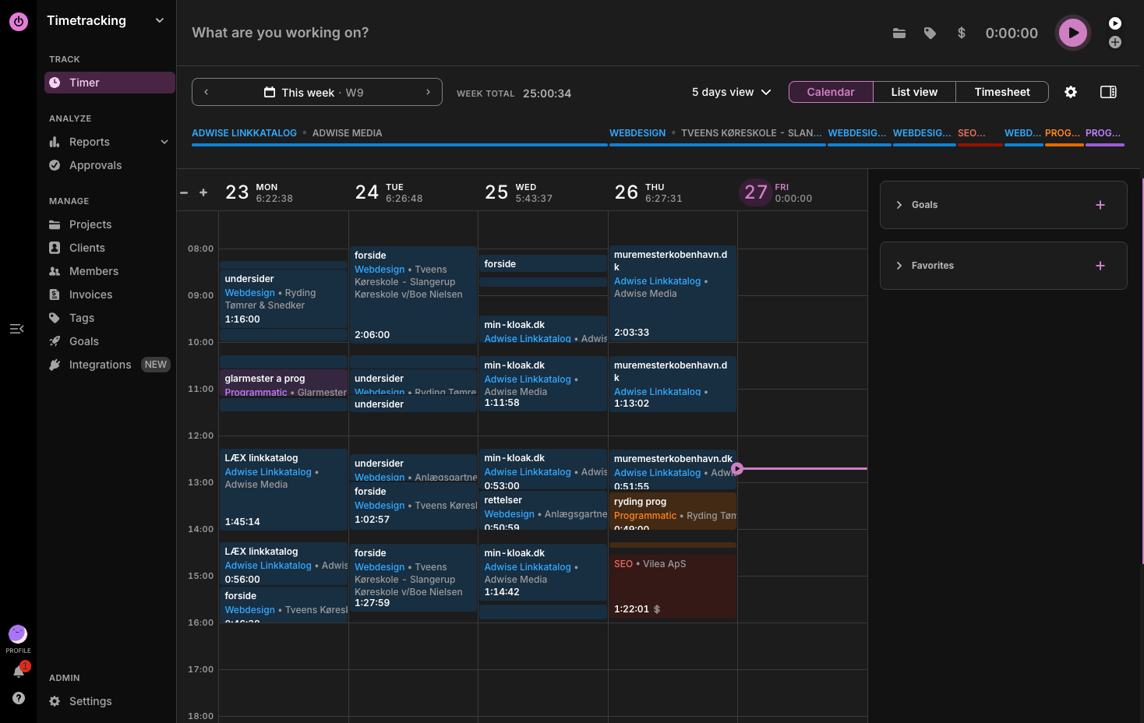Viewport: 1144px width, 723px height.
Task: Start the timer with the play button
Action: pos(1072,33)
